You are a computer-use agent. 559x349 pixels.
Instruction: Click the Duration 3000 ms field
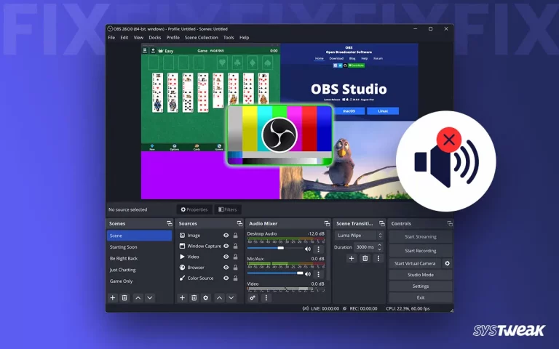coord(365,246)
